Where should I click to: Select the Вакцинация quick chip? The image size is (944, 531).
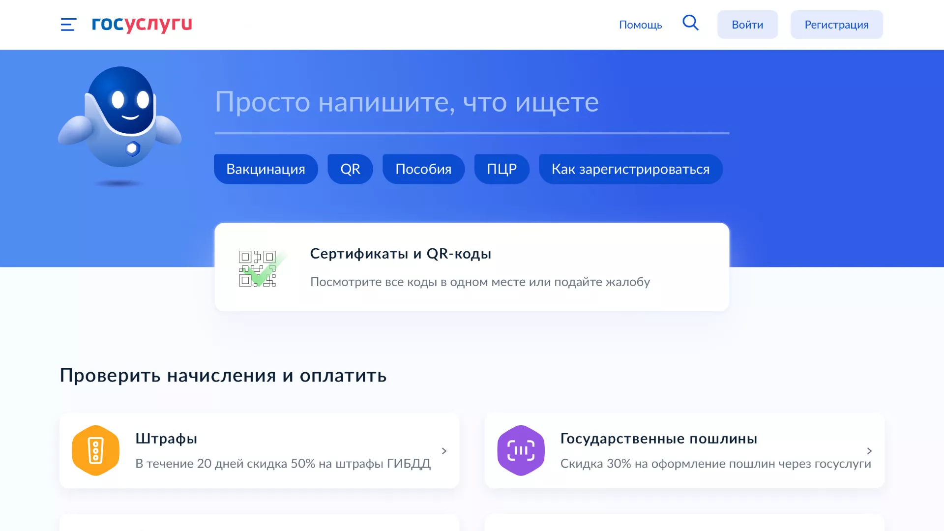point(265,169)
